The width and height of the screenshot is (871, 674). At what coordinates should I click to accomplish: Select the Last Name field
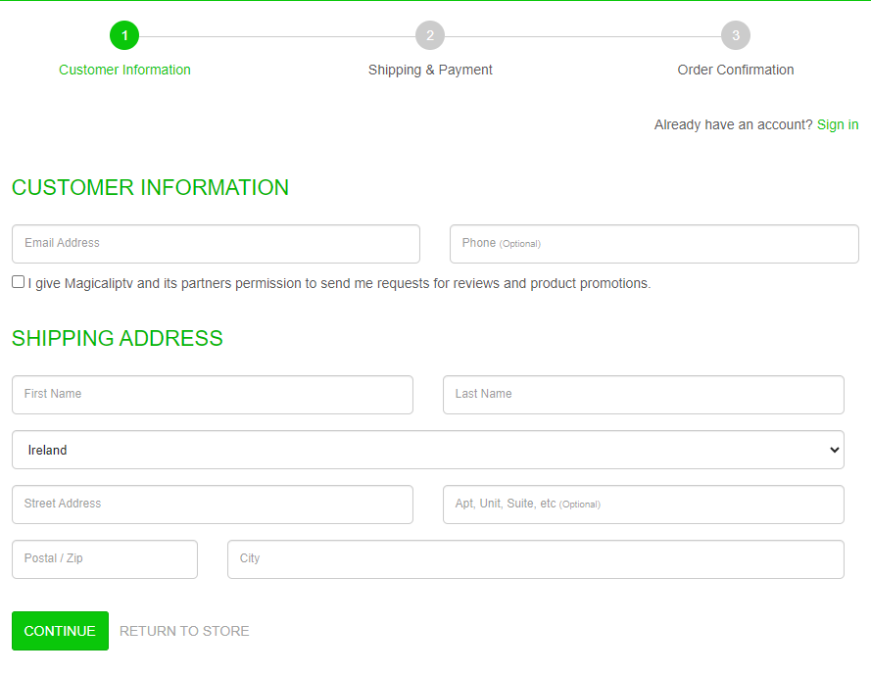pos(643,395)
